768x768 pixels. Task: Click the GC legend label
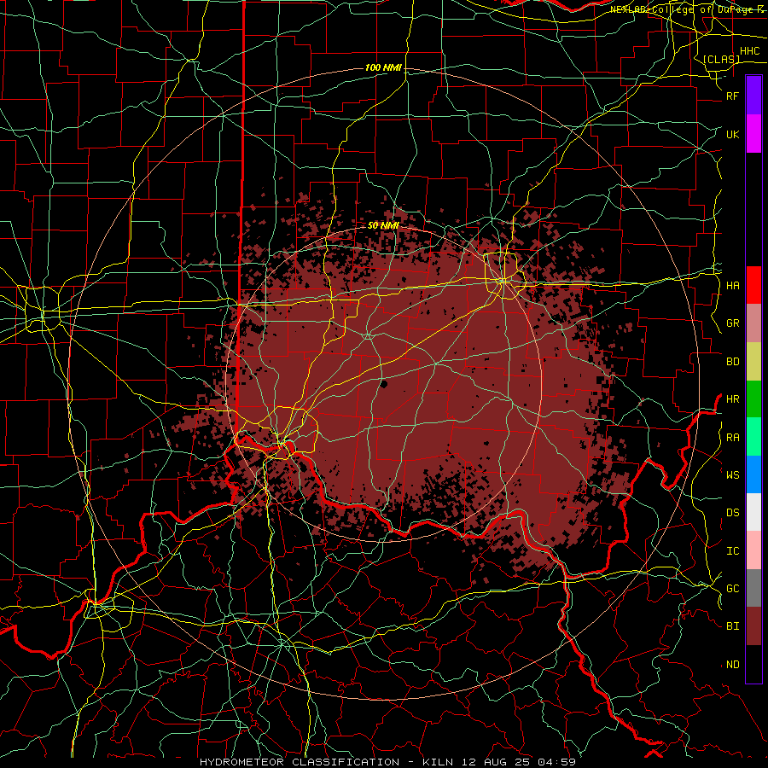tap(732, 588)
